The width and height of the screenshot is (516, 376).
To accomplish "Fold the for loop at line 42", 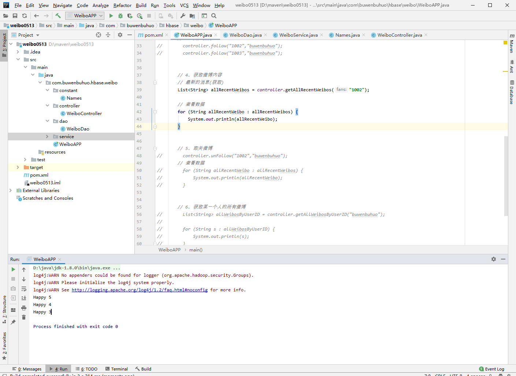I will (x=155, y=112).
